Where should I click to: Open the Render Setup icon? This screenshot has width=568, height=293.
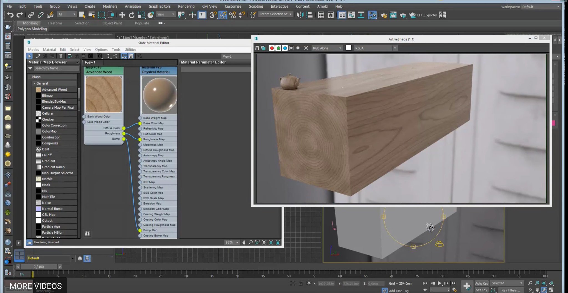[x=384, y=15]
